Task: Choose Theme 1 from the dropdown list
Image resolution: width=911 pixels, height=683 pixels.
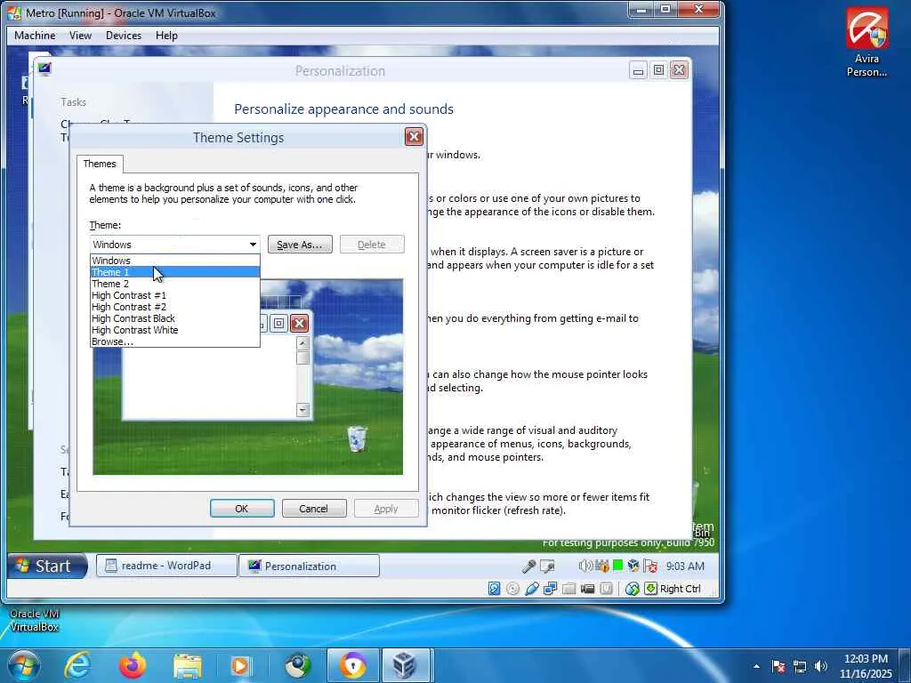Action: pyautogui.click(x=175, y=272)
